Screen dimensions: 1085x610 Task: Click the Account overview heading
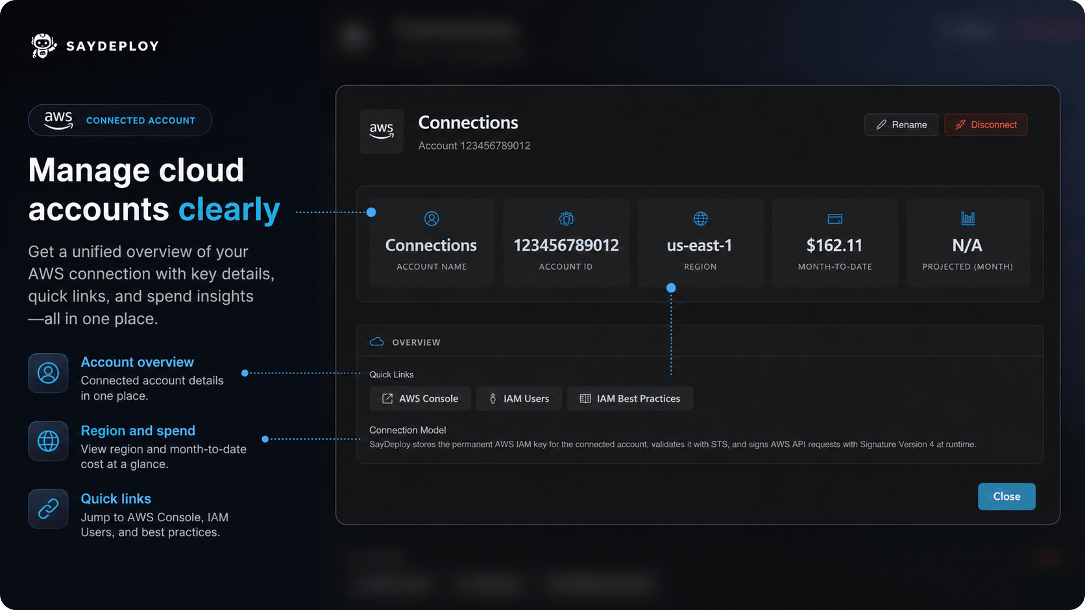point(137,362)
